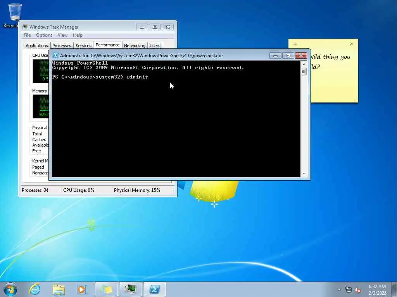Click the Show desktop strip on the taskbar
Viewport: 397px width, 297px height.
click(395, 289)
